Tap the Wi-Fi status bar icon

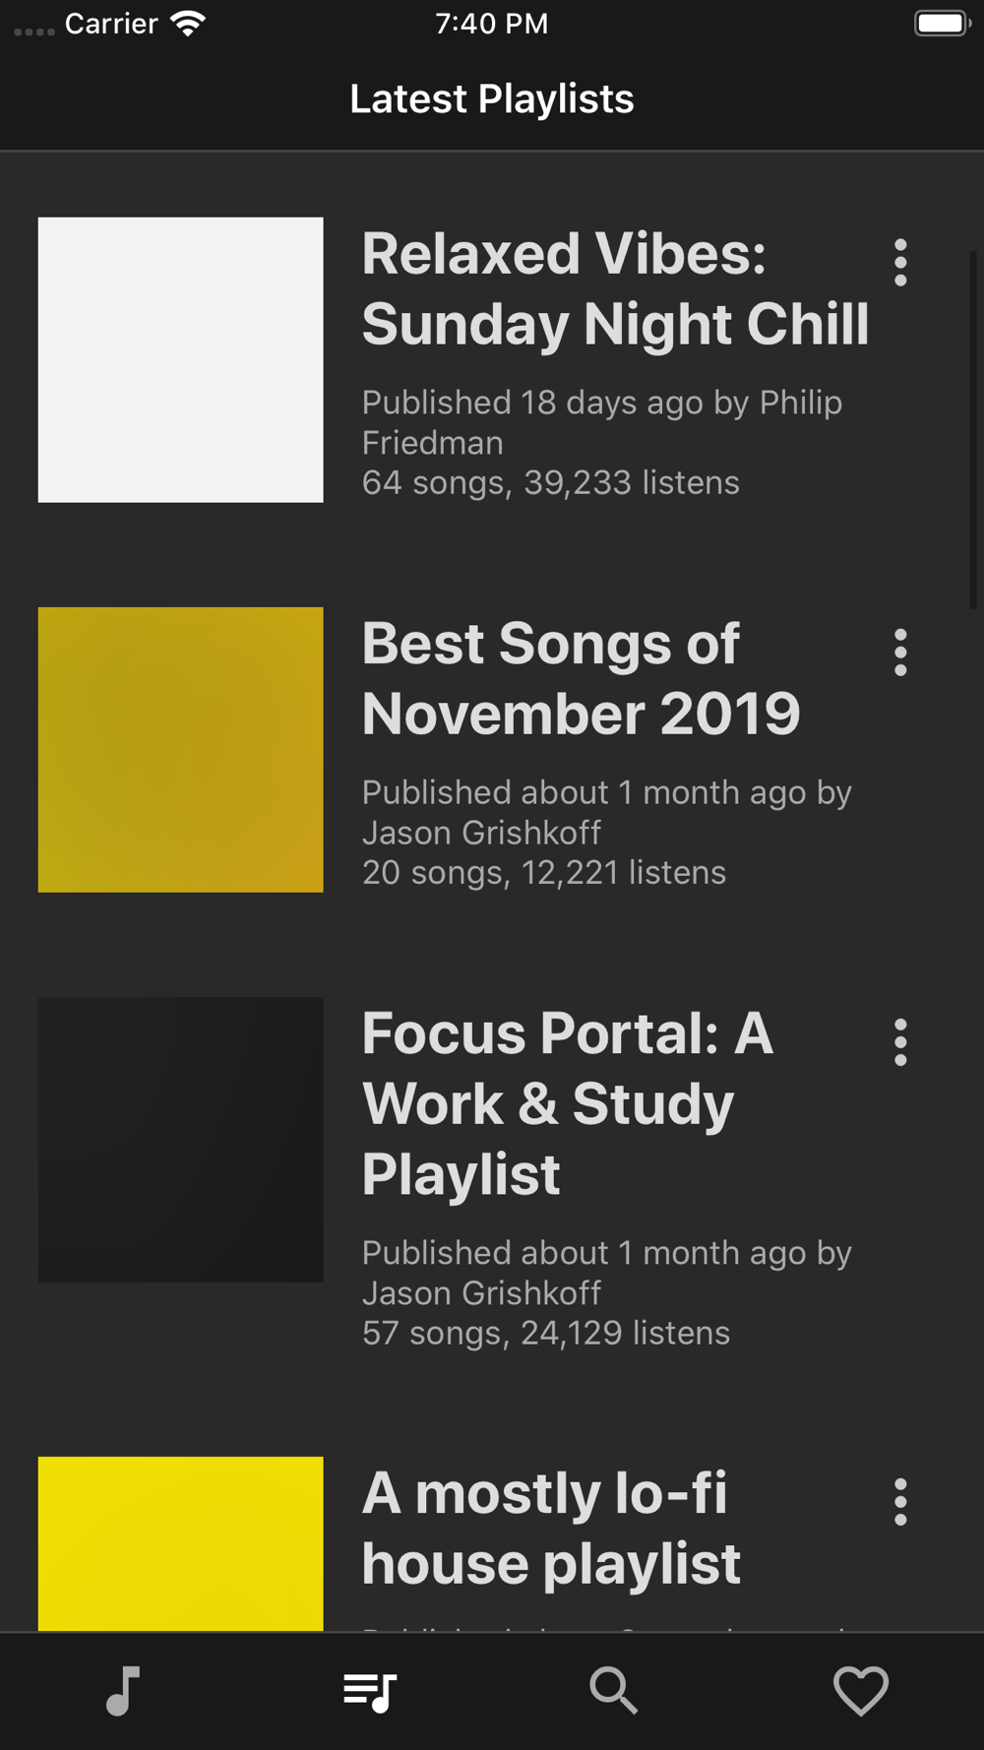[187, 24]
